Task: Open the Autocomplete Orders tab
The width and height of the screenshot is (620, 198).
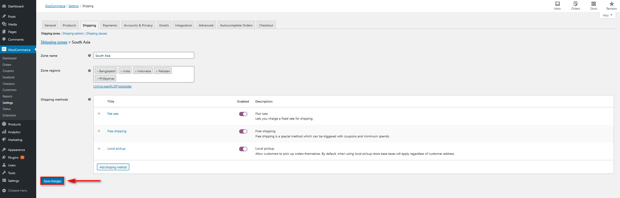Action: click(x=236, y=25)
